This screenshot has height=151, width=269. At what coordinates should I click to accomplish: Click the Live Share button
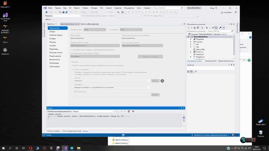click(x=226, y=12)
